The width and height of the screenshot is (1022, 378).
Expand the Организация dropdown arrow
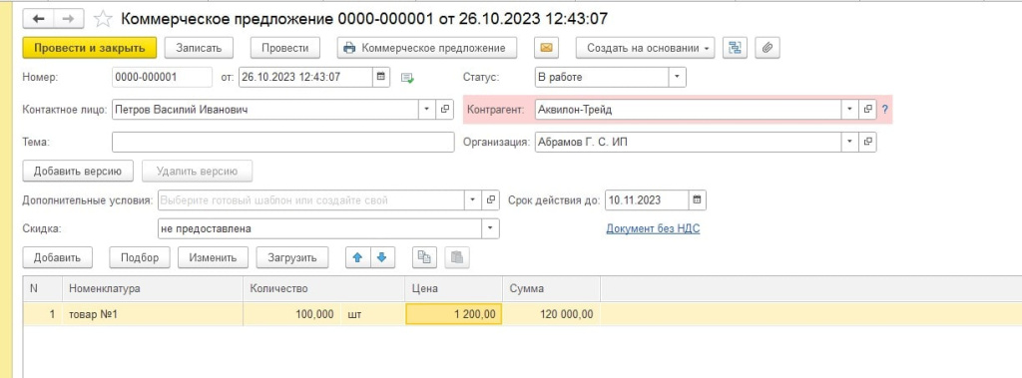[x=850, y=142]
